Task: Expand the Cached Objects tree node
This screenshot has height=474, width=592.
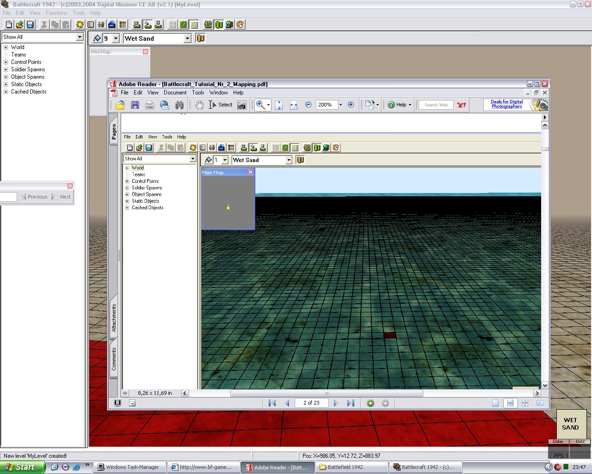Action: coord(6,92)
